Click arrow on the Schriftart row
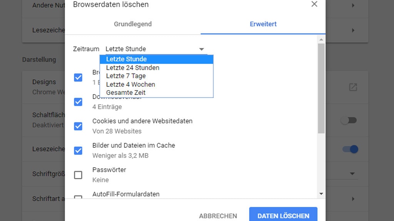The height and width of the screenshot is (221, 394). pos(353,199)
